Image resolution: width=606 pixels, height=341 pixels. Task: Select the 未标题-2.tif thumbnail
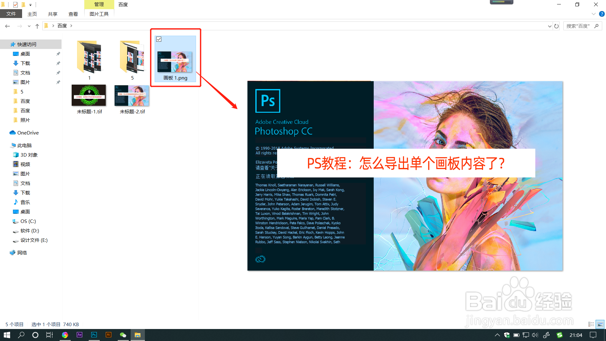coord(132,95)
